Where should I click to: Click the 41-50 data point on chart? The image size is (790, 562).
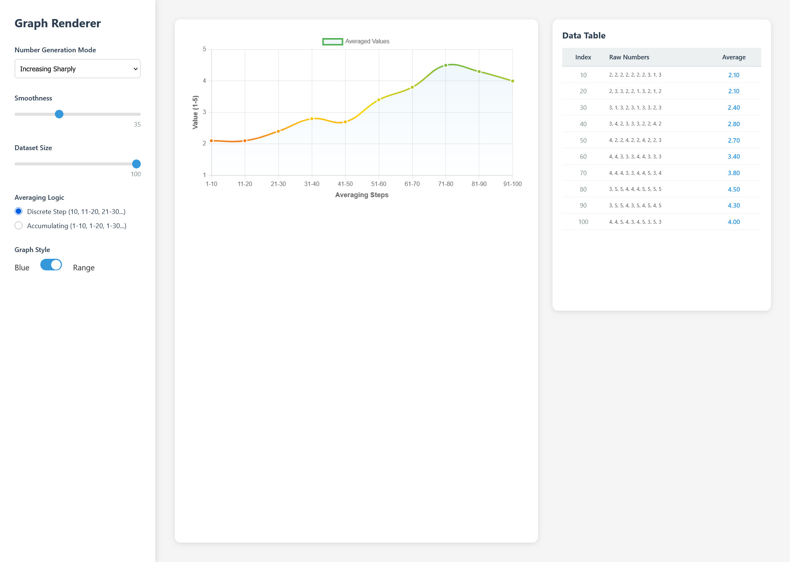(345, 122)
